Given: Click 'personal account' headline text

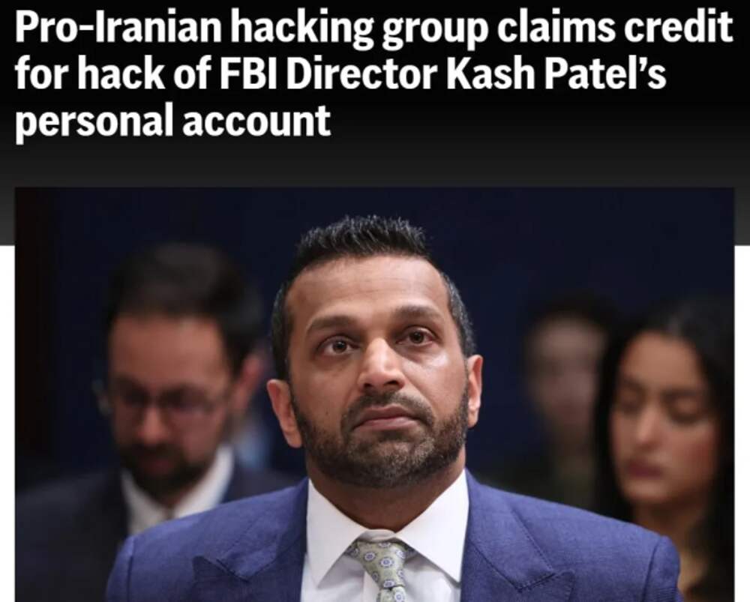Looking at the screenshot, I should point(172,121).
